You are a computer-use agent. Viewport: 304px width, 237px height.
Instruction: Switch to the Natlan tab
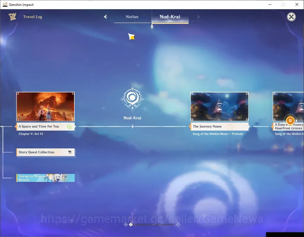click(132, 17)
